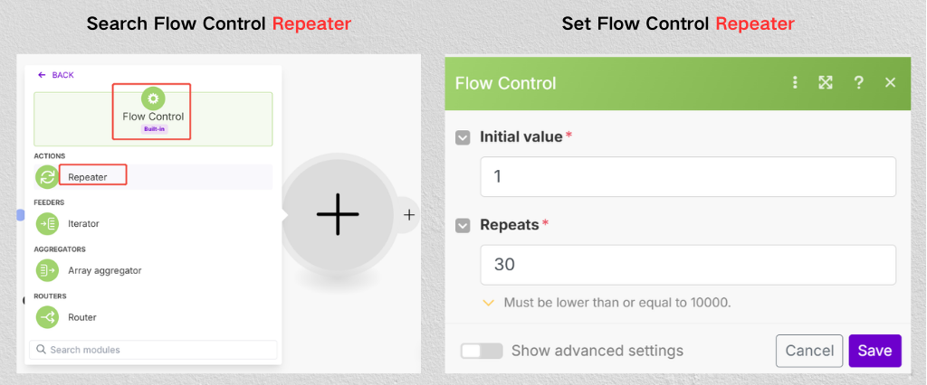This screenshot has height=385, width=927.
Task: Click the Repeats input field
Action: pyautogui.click(x=687, y=265)
